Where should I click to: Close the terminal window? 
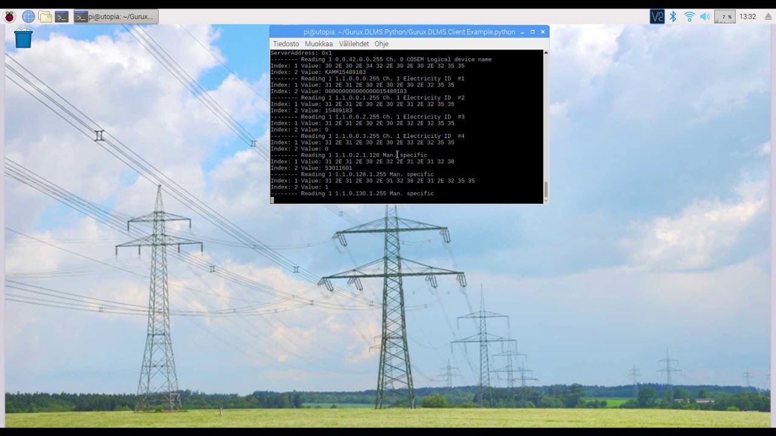pos(543,31)
